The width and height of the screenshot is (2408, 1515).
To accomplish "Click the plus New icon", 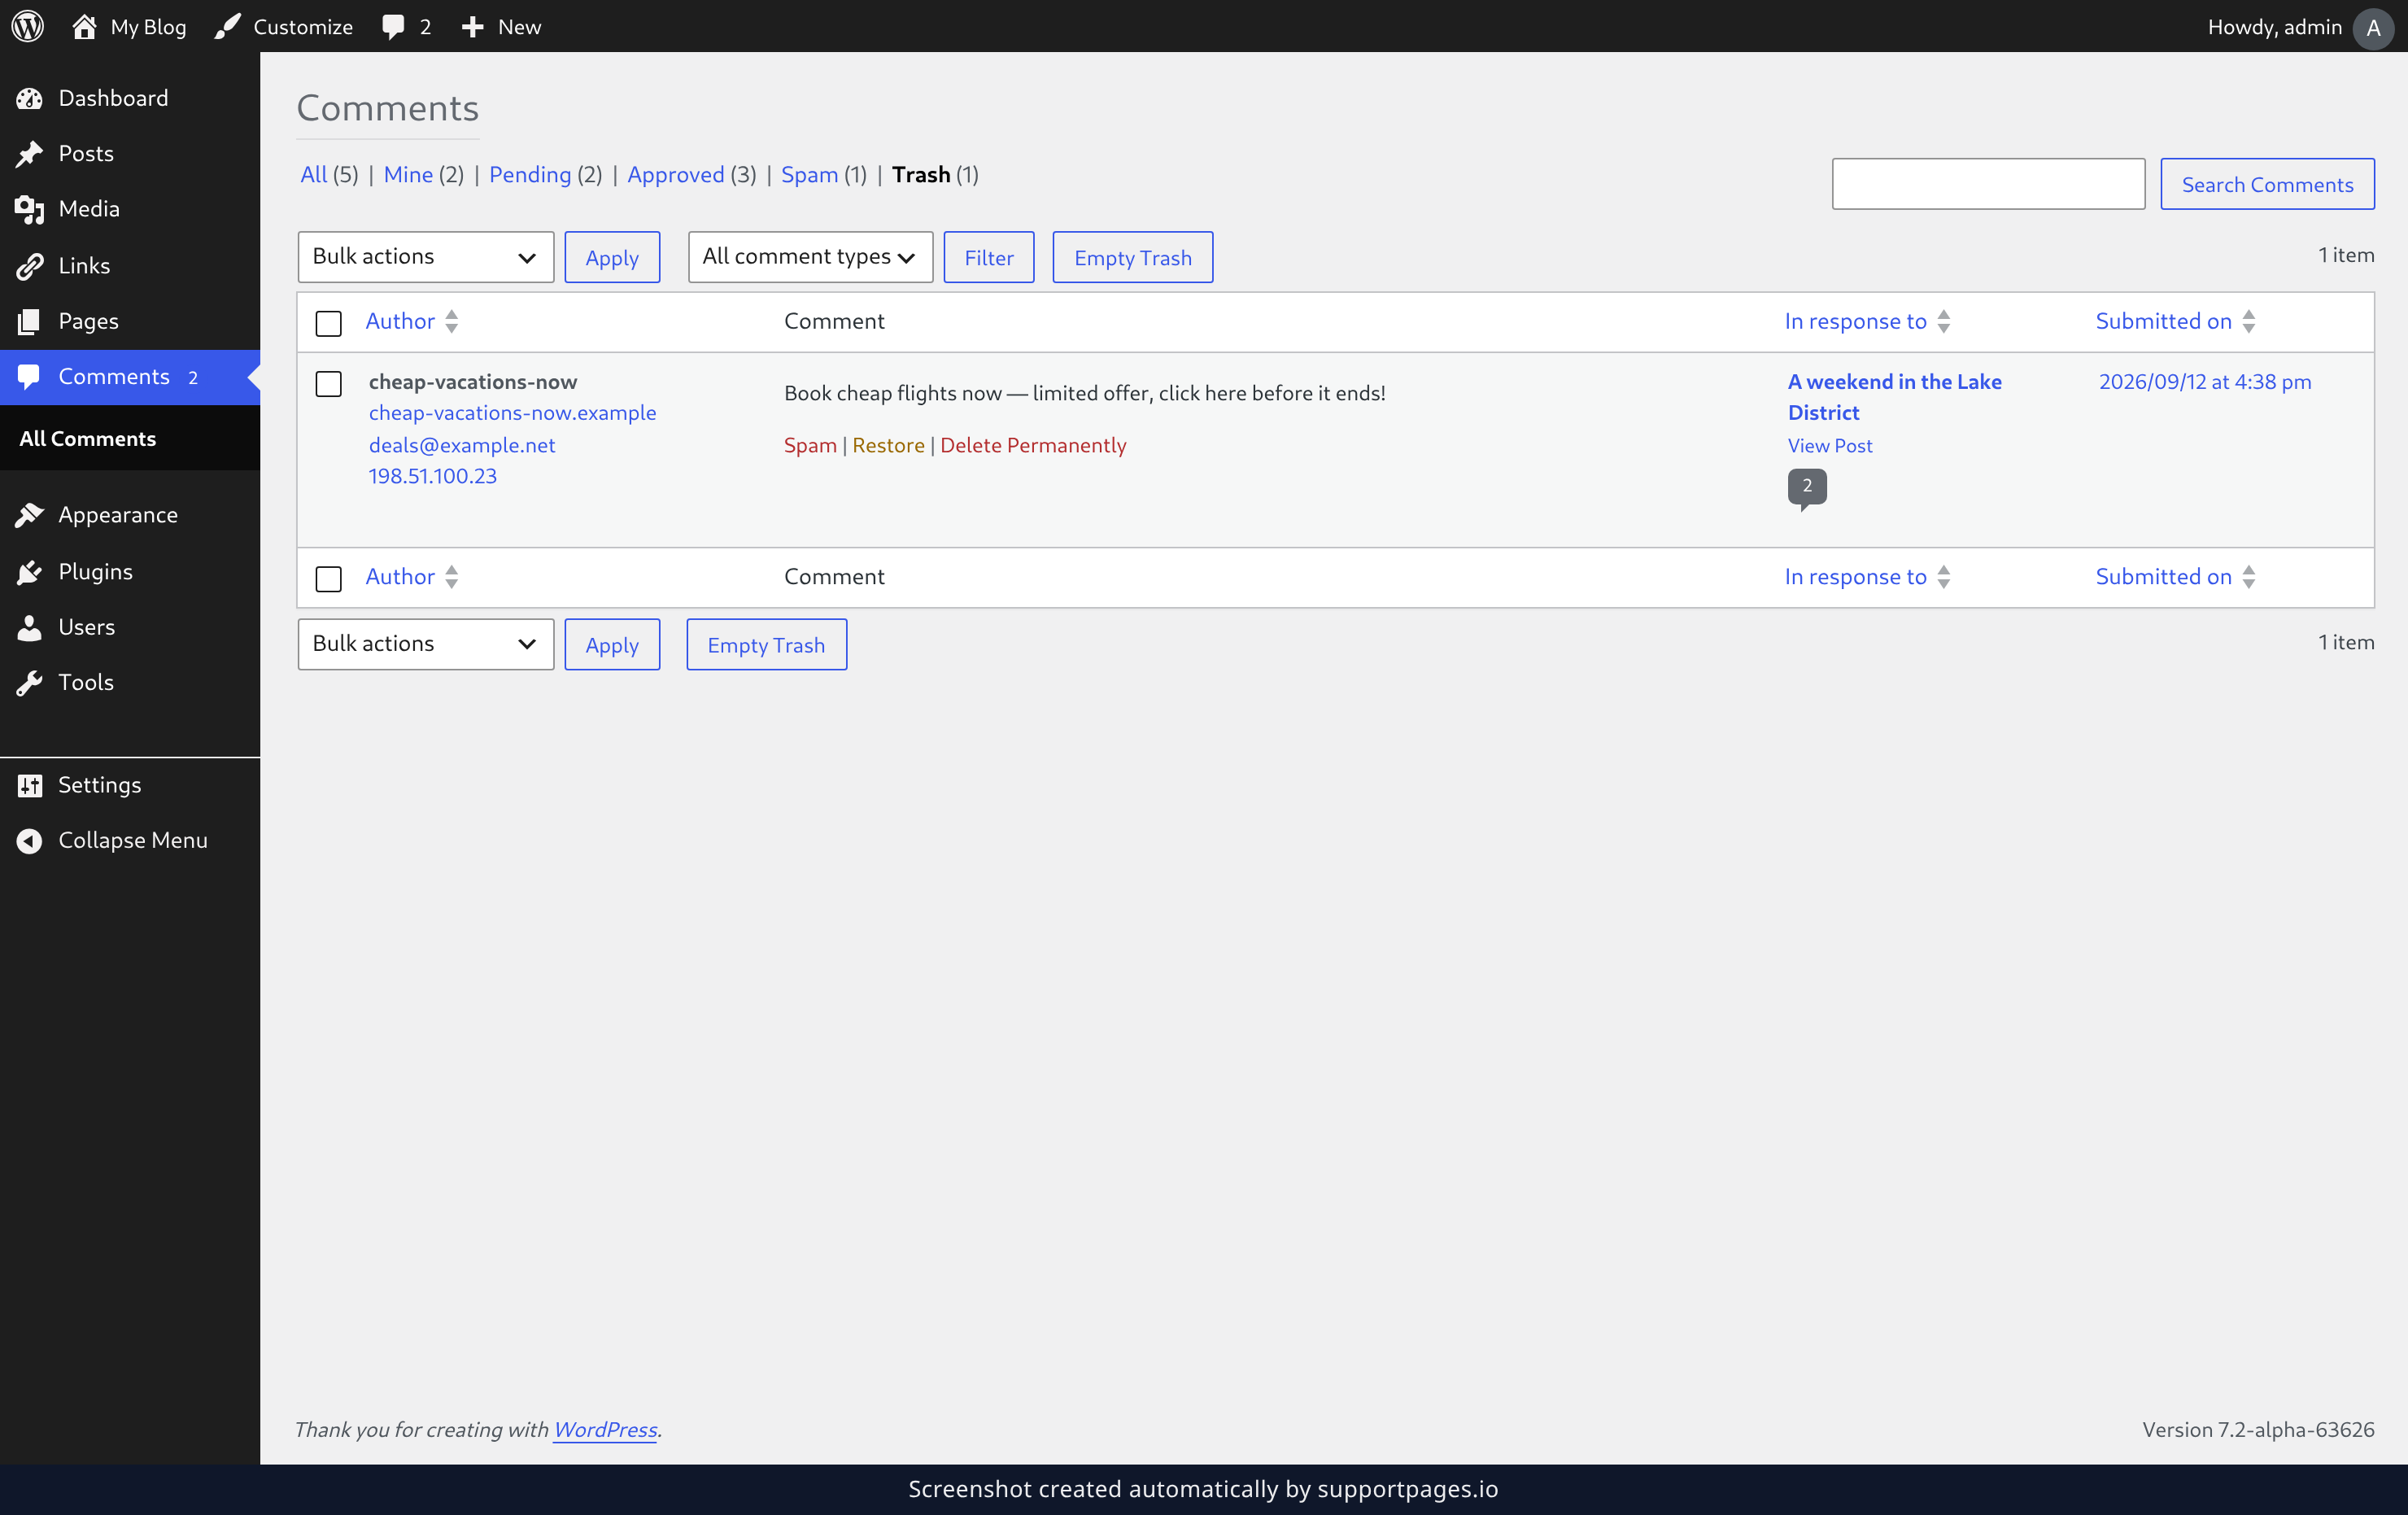I will (473, 26).
